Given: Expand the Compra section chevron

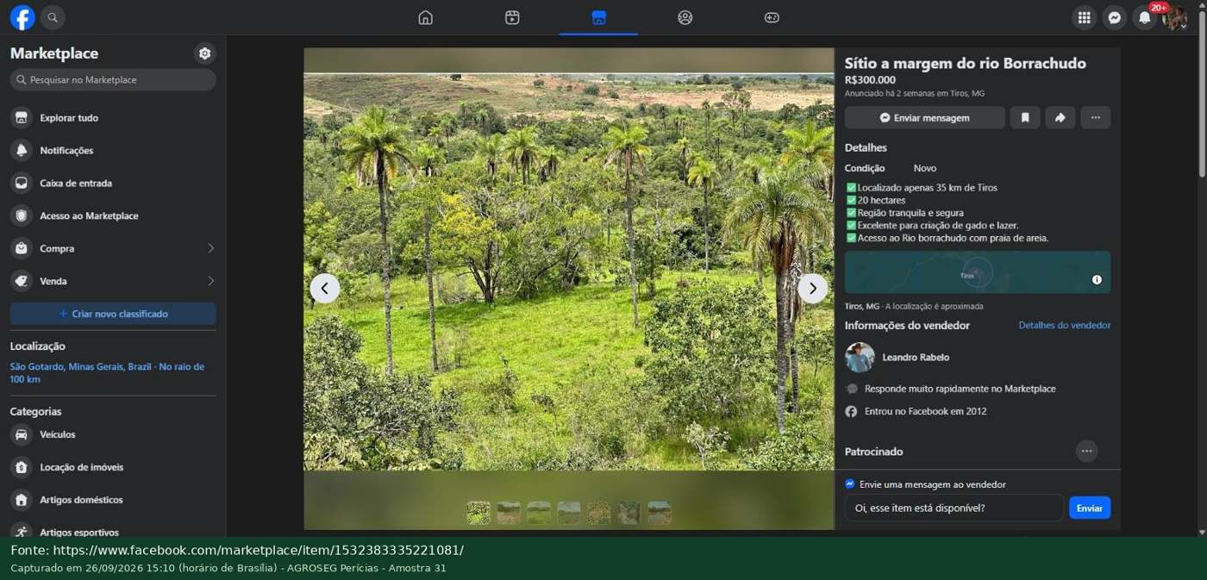Looking at the screenshot, I should 211,249.
